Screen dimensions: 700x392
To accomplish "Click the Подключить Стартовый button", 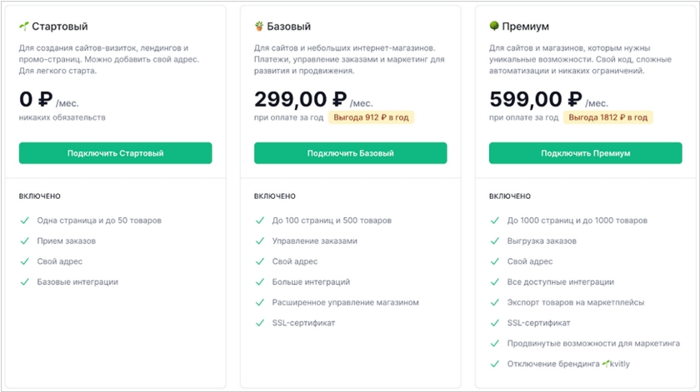I will pyautogui.click(x=115, y=153).
